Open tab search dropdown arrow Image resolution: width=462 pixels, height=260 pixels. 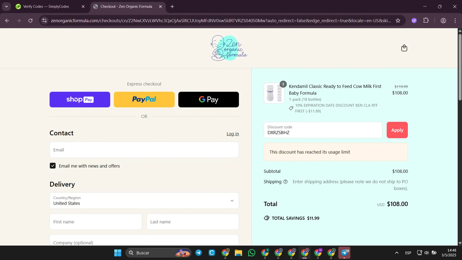tap(6, 6)
